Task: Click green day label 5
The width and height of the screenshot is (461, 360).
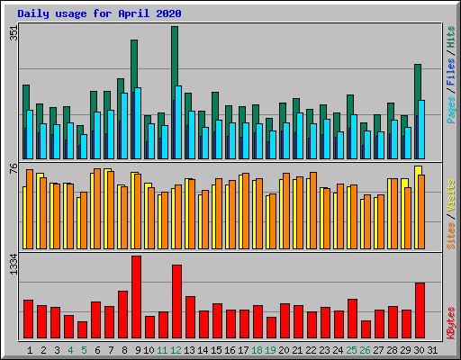Action: point(84,350)
